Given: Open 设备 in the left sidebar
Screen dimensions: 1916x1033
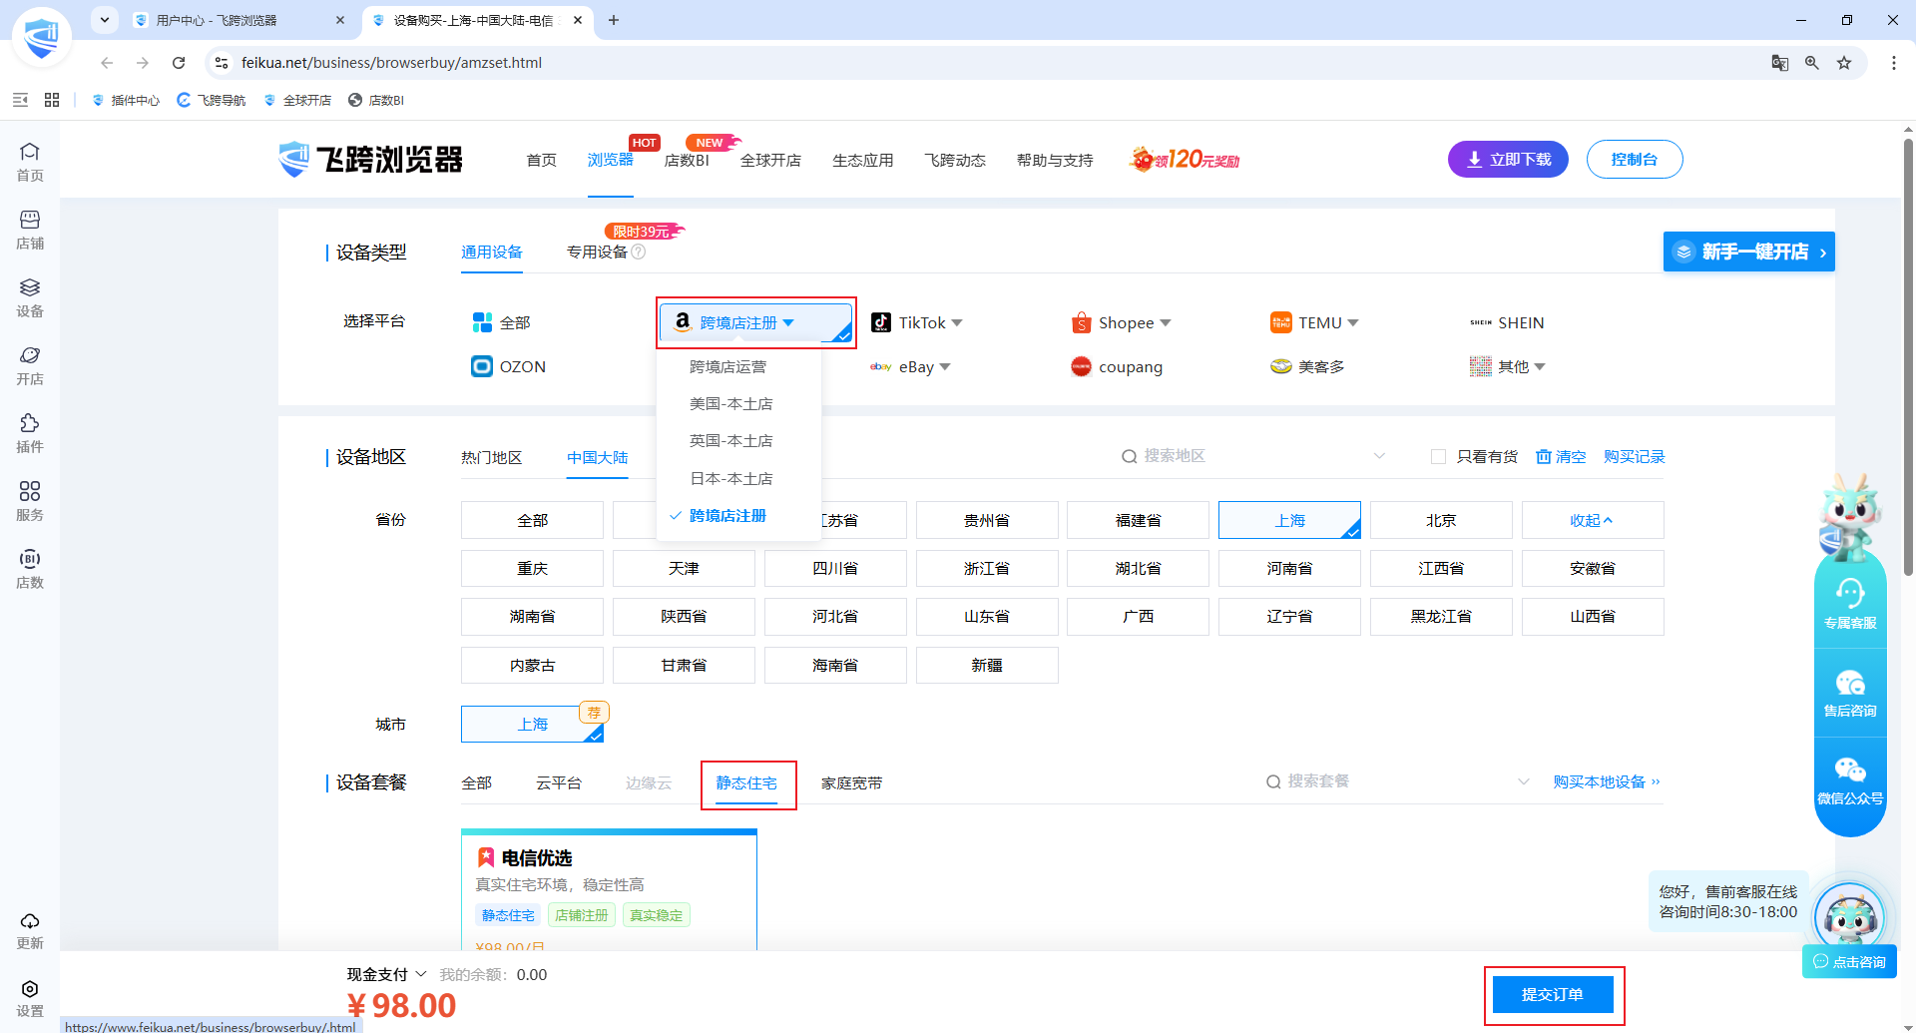Looking at the screenshot, I should click(x=30, y=297).
